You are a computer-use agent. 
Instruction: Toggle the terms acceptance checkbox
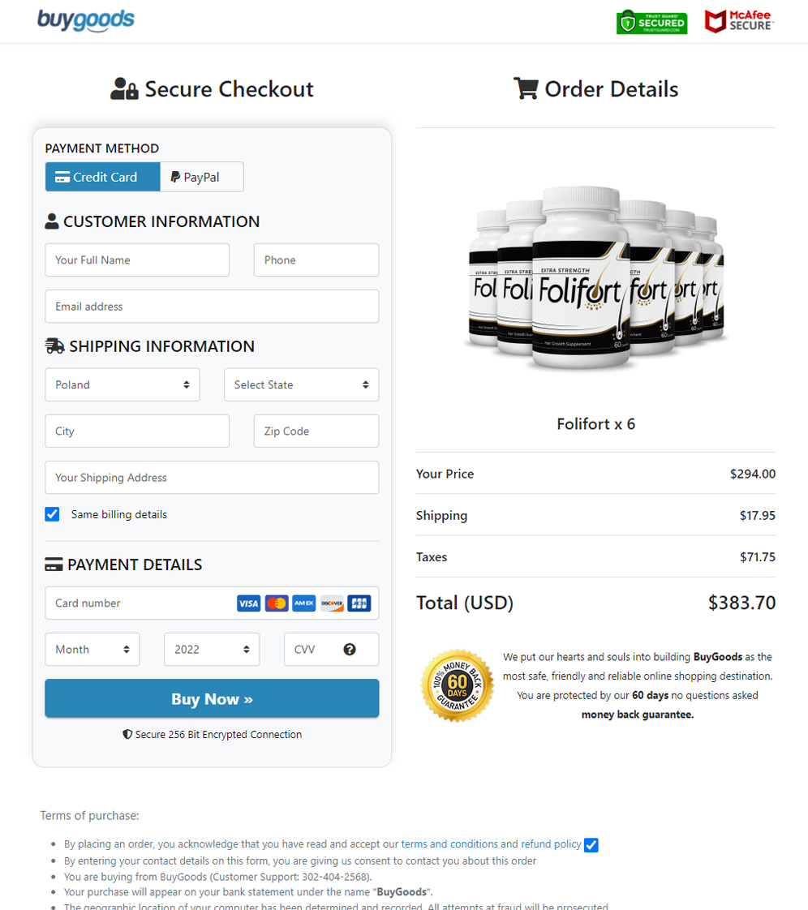point(591,845)
